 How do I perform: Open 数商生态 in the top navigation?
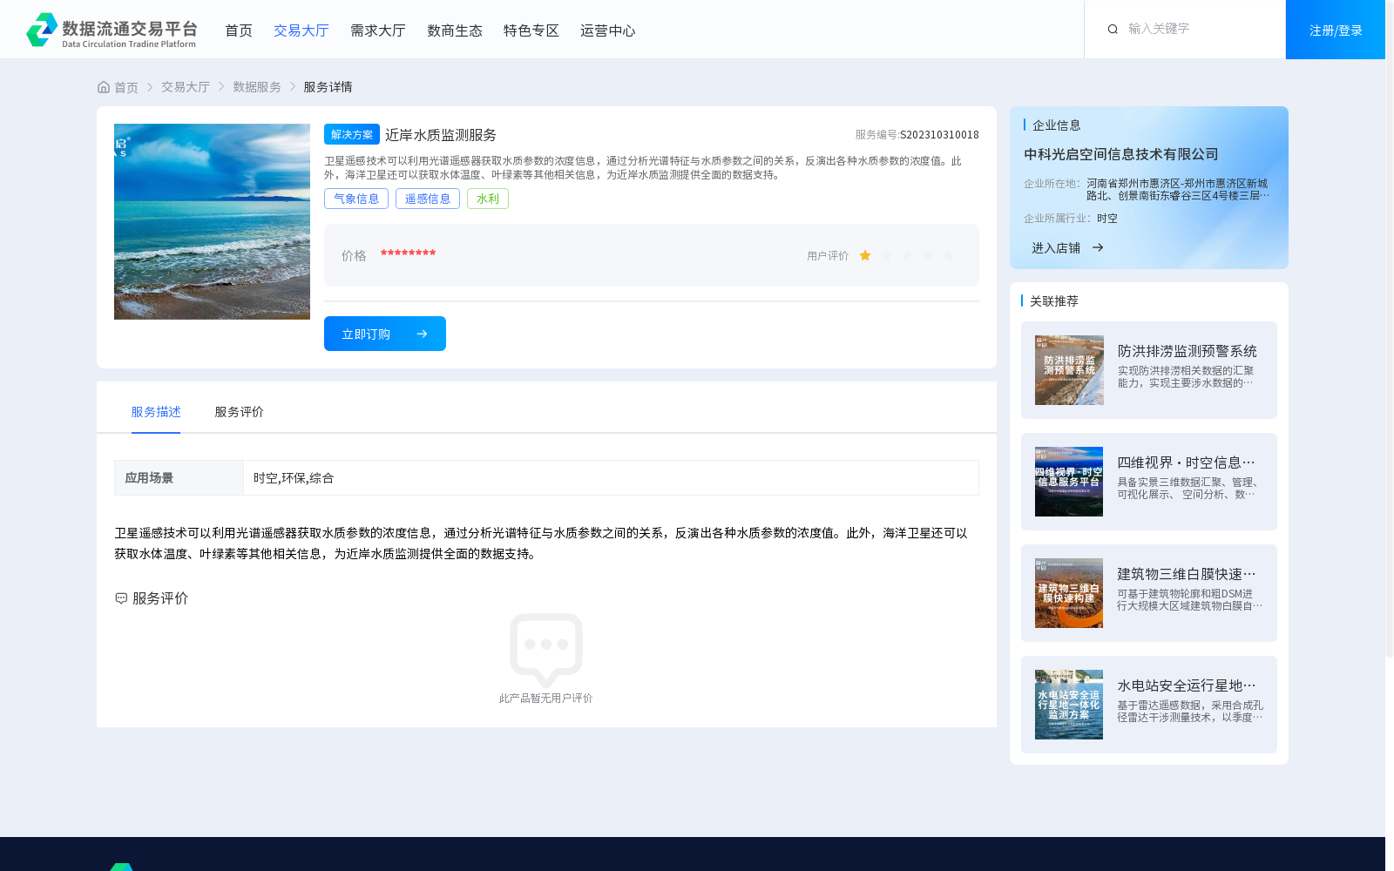[x=455, y=30]
